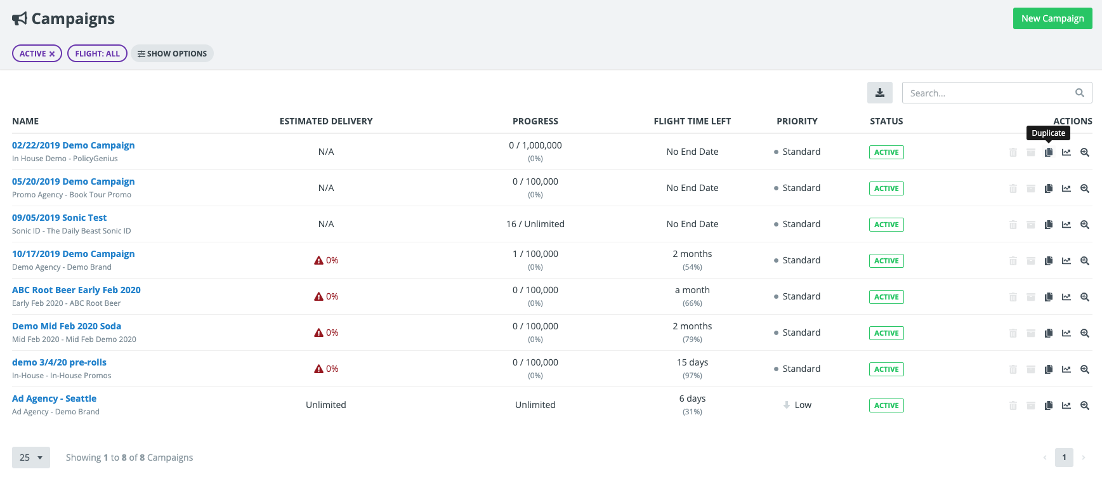Open the 25 per-page dropdown

click(30, 458)
